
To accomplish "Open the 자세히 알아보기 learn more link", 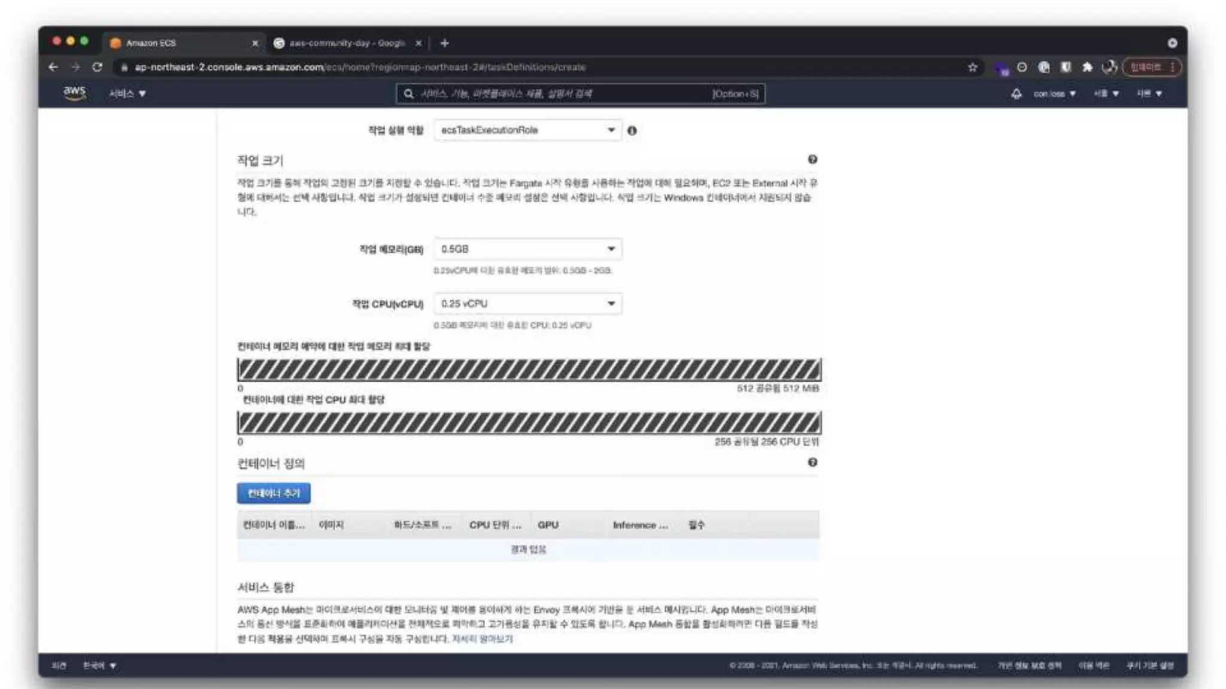I will [x=482, y=639].
